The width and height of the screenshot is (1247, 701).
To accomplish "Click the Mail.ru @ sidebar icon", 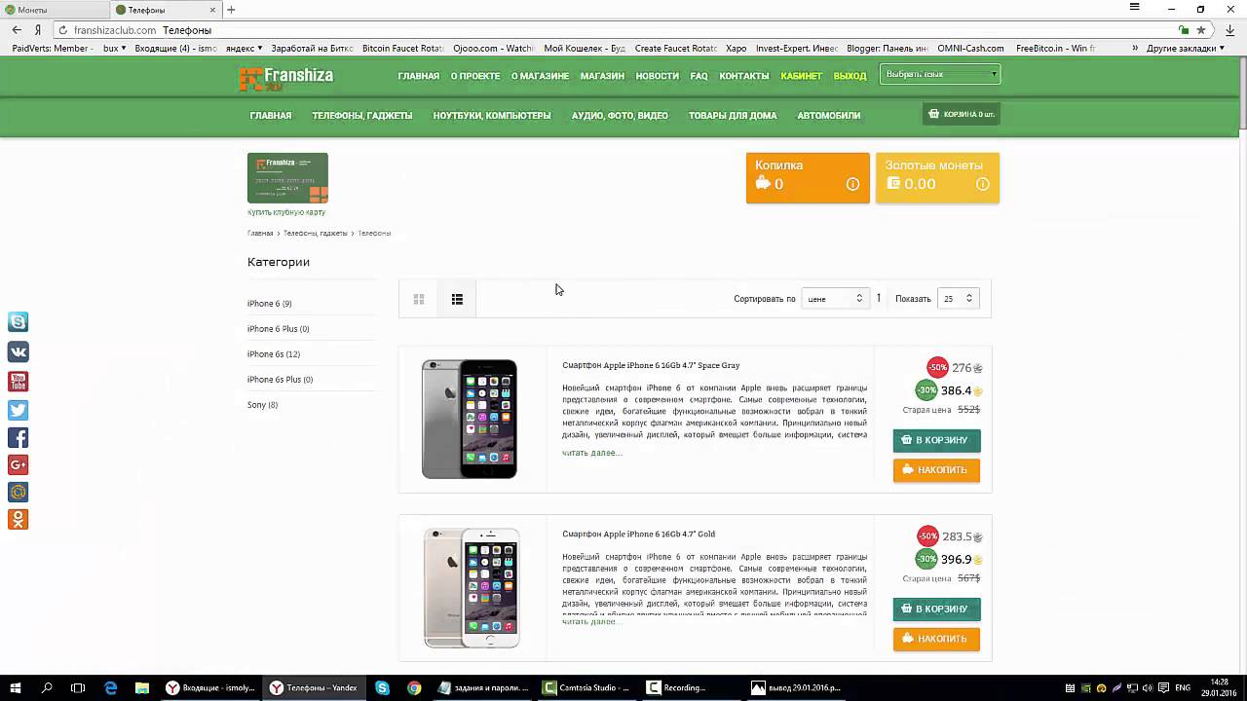I will coord(18,493).
